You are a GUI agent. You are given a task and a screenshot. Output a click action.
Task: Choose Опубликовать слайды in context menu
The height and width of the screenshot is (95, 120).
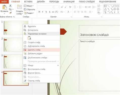click(x=41, y=58)
